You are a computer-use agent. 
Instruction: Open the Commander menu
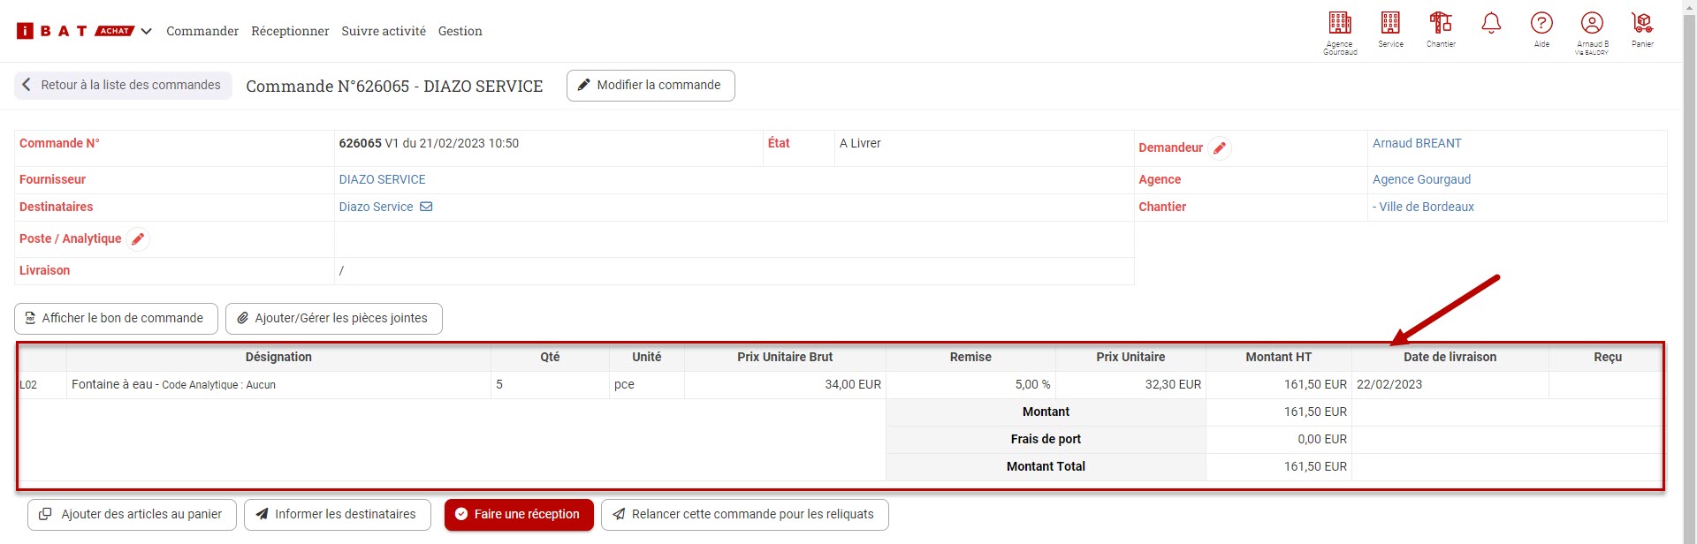(202, 32)
